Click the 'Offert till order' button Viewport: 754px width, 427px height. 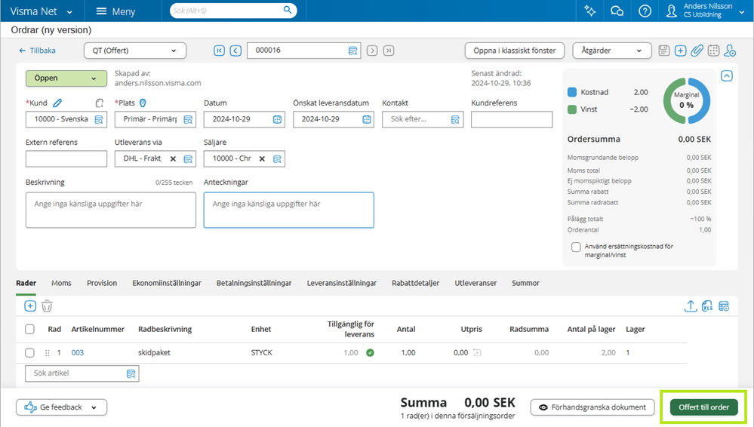(x=703, y=407)
